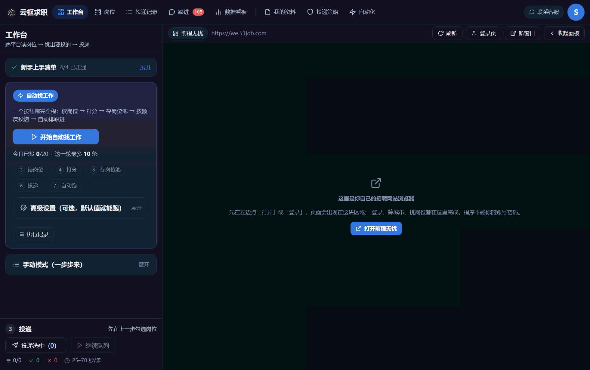
Task: Open the 数据看板 dashboard
Action: 231,12
